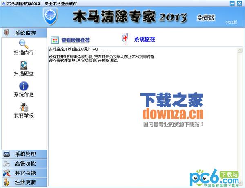Image resolution: width=245 pixels, height=188 pixels.
Task: Open the 注册更新 sidebar section
Action: 24,182
